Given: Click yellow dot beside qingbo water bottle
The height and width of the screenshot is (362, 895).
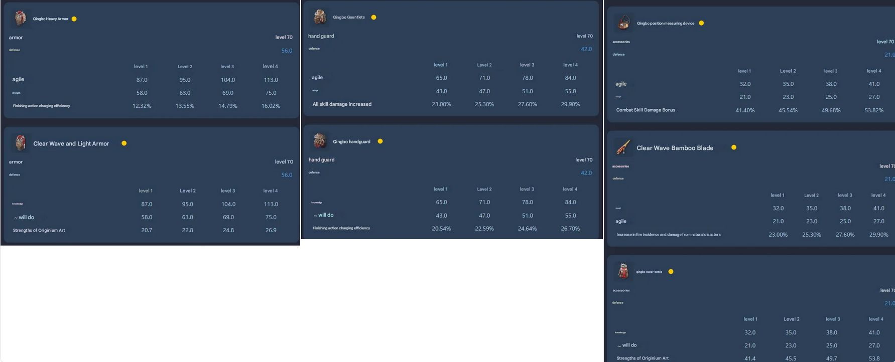Looking at the screenshot, I should 671,272.
